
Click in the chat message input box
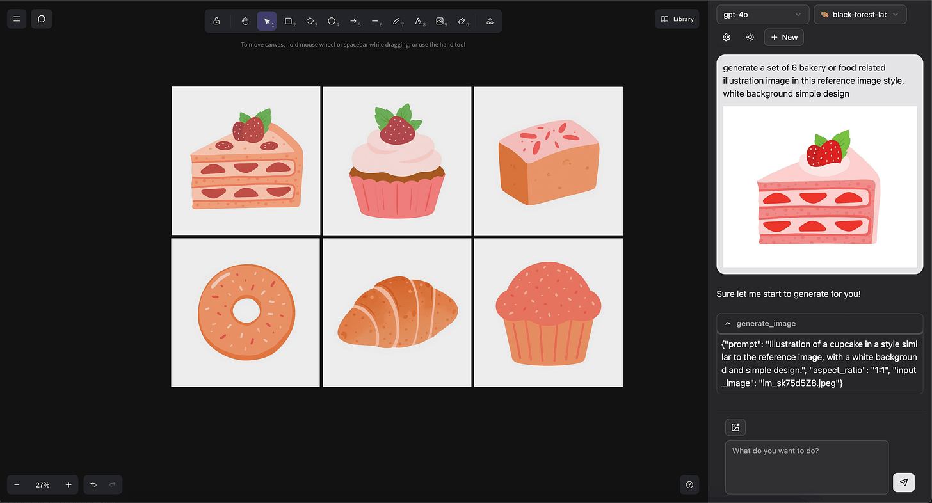click(x=807, y=467)
